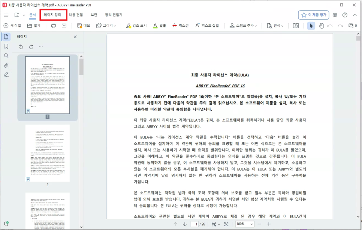The width and height of the screenshot is (362, 230).
Task: Rotate page clockwise in pages panel
Action: 31,47
